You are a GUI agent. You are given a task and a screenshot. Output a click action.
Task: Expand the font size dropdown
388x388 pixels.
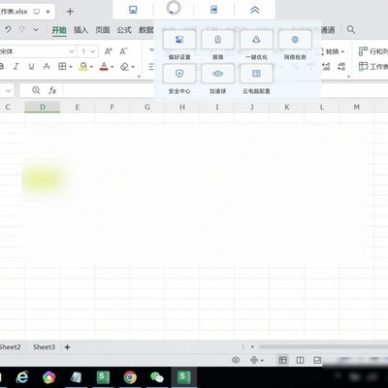(93, 51)
